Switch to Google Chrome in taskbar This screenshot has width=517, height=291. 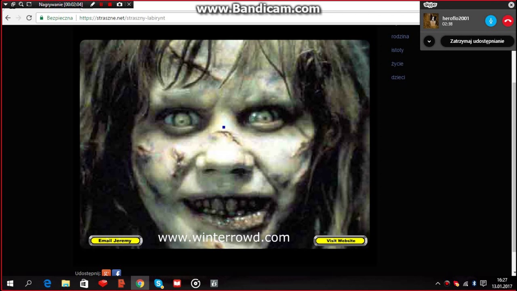point(140,284)
